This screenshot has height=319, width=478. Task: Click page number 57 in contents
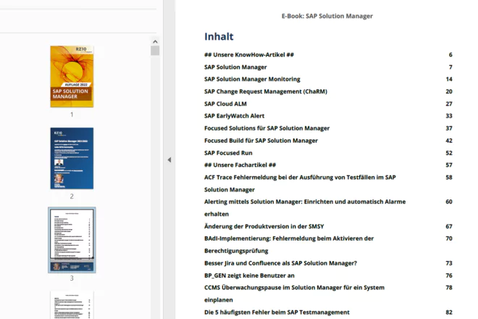(x=449, y=165)
